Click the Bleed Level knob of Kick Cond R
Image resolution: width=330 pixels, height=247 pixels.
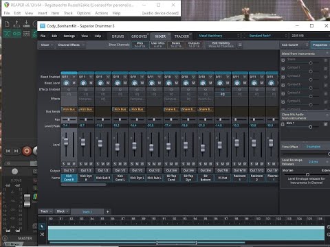67,83
